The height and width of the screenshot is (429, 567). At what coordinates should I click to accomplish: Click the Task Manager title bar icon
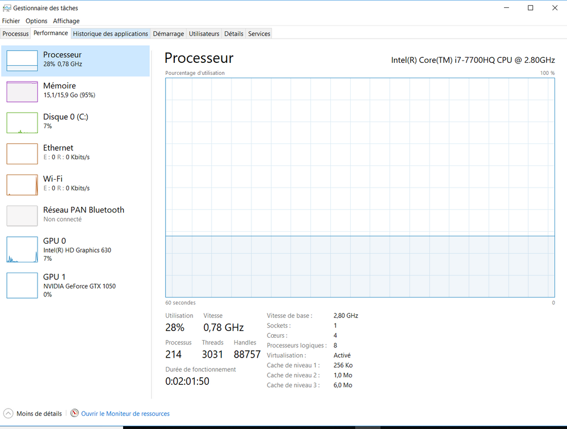pos(6,8)
